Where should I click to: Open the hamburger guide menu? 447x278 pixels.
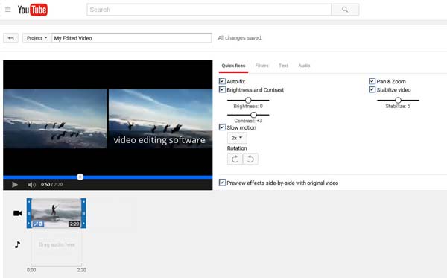coord(8,10)
